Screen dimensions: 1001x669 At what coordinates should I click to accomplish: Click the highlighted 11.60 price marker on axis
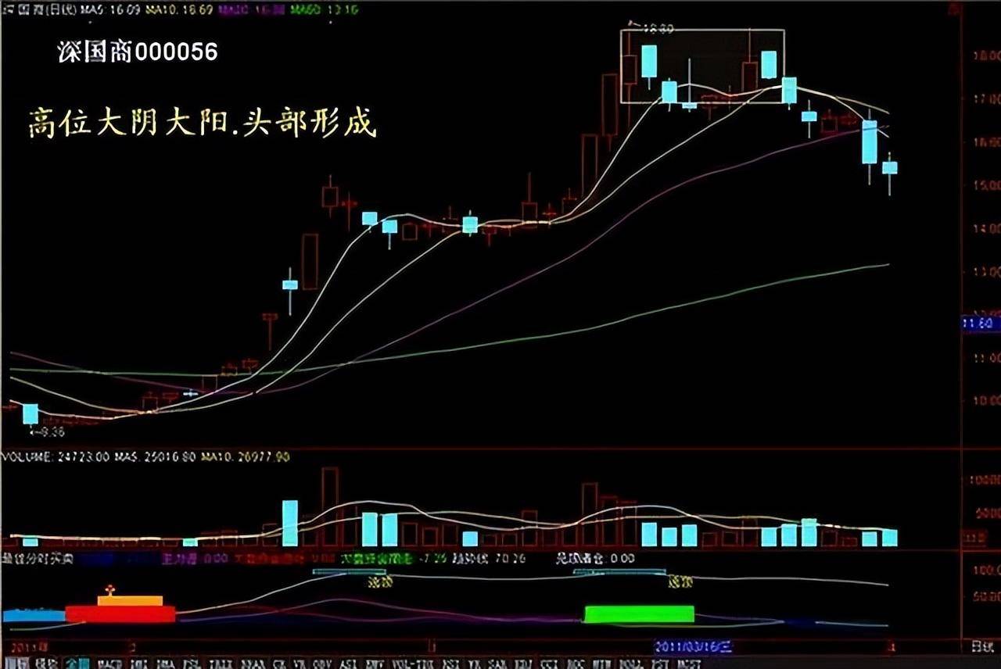pyautogui.click(x=981, y=324)
